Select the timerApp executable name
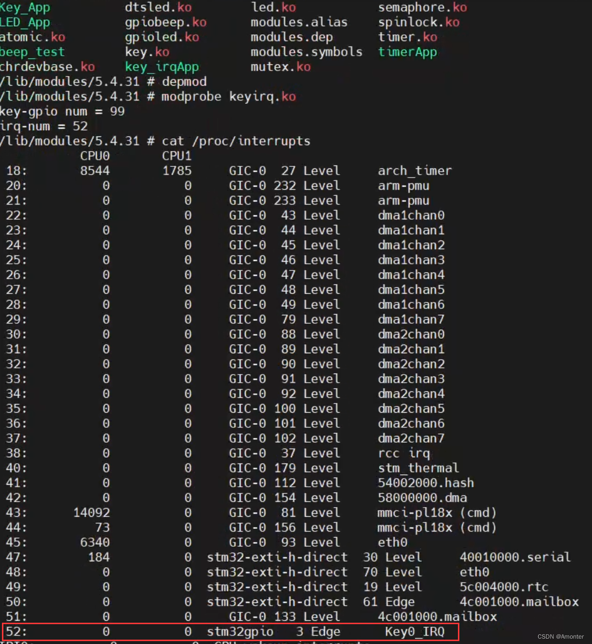The height and width of the screenshot is (644, 592). (408, 52)
